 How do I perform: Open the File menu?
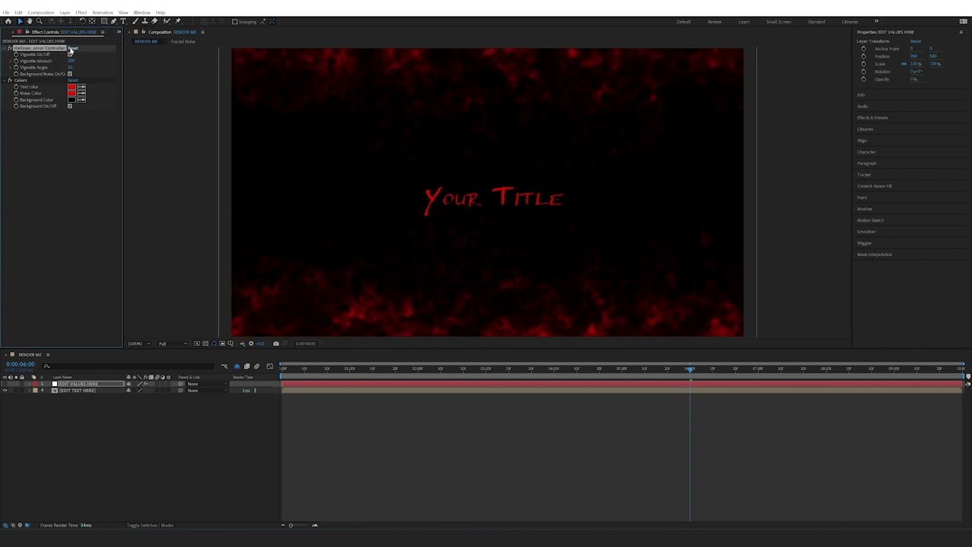click(6, 12)
